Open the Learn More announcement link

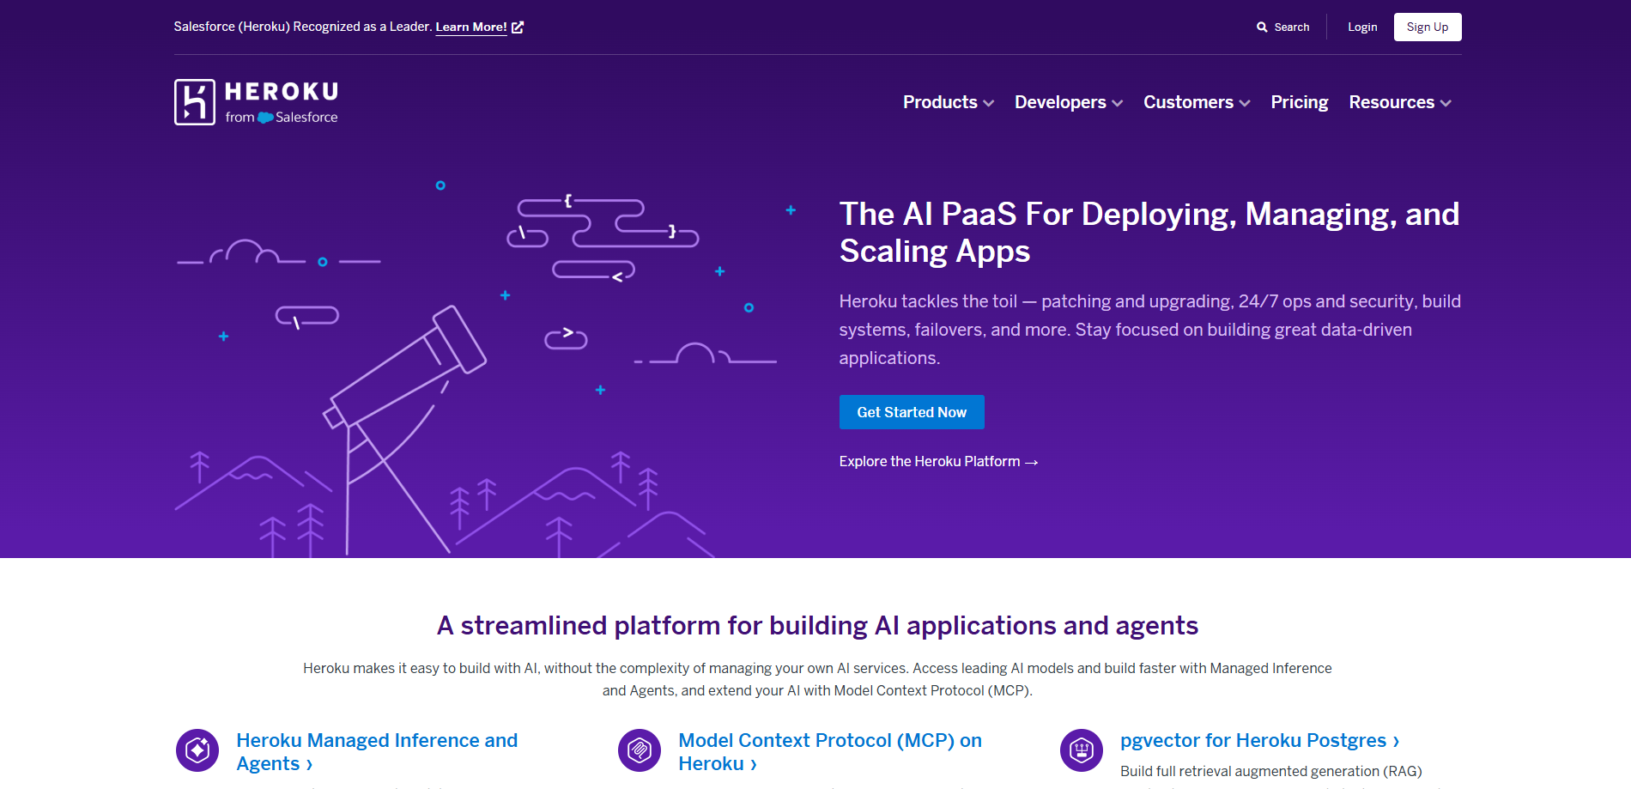470,27
